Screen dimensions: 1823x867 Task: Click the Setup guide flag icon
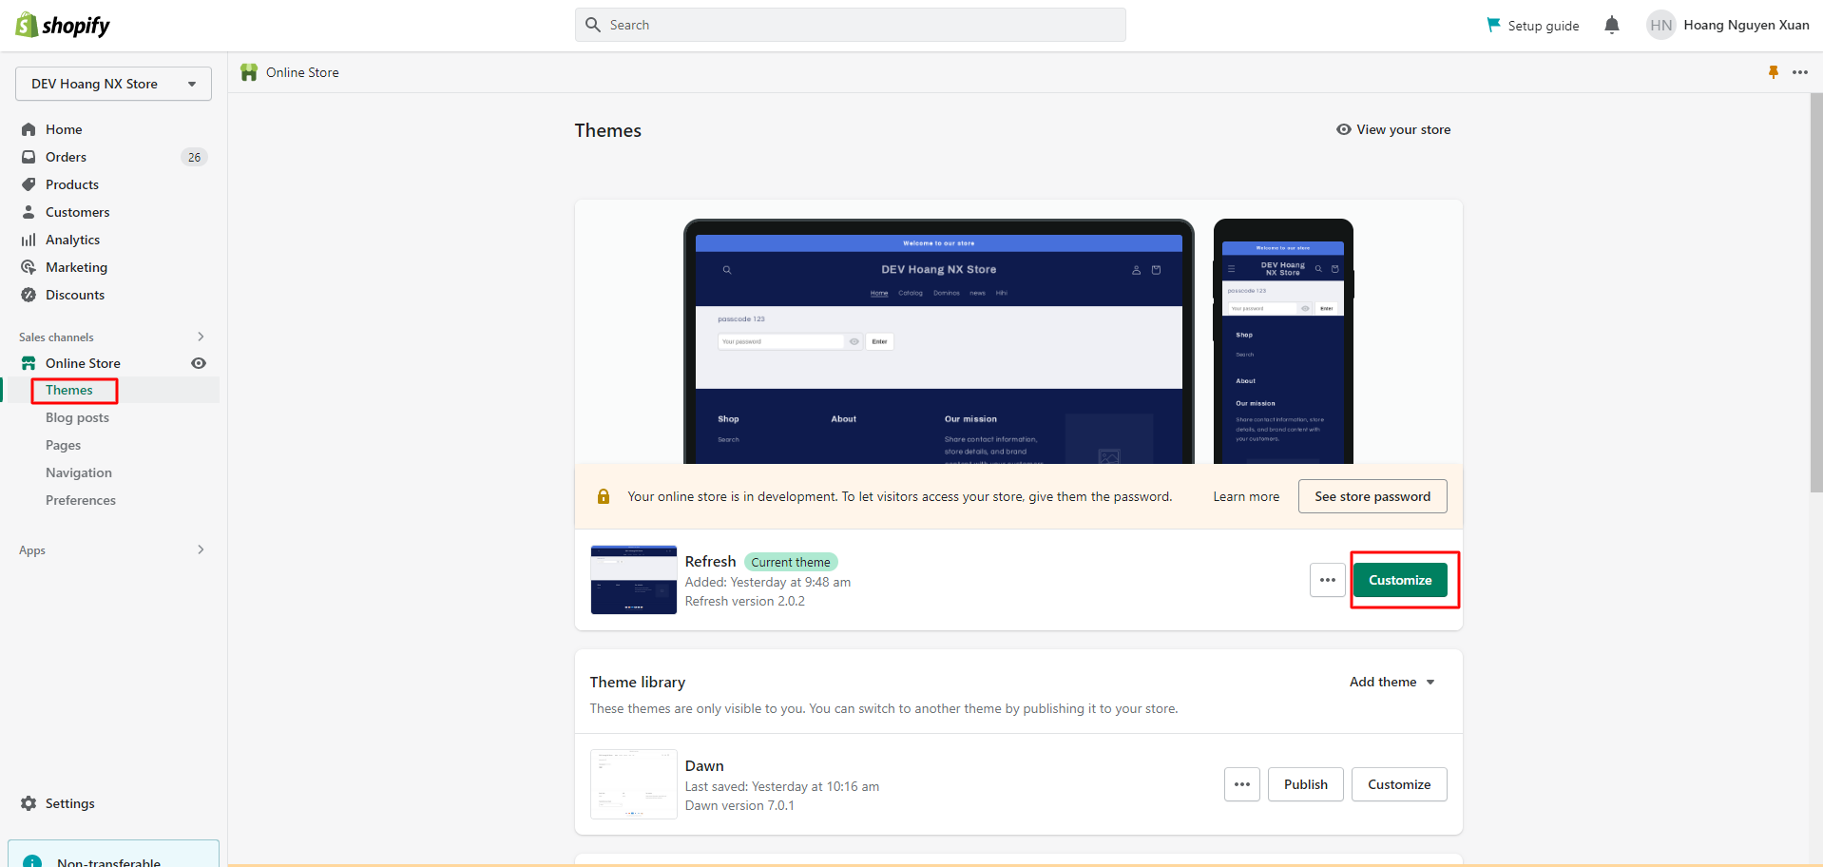1493,25
